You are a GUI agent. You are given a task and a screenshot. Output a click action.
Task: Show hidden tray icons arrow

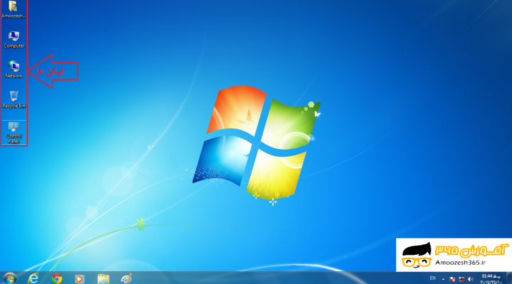coord(443,279)
